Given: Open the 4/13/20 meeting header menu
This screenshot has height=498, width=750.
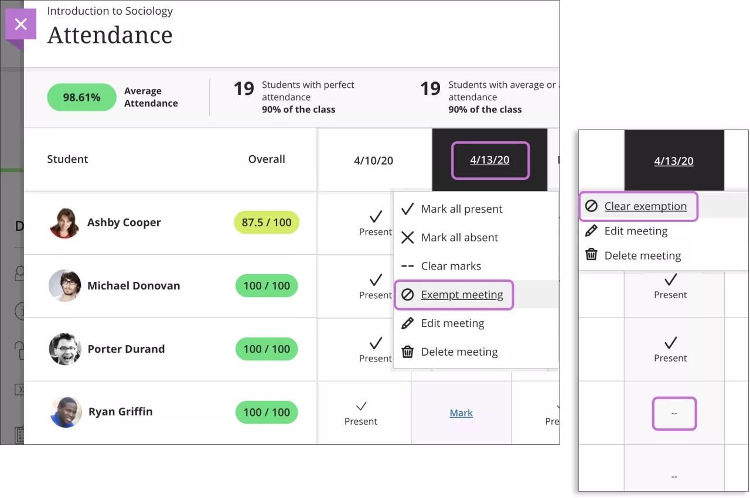Looking at the screenshot, I should click(490, 160).
